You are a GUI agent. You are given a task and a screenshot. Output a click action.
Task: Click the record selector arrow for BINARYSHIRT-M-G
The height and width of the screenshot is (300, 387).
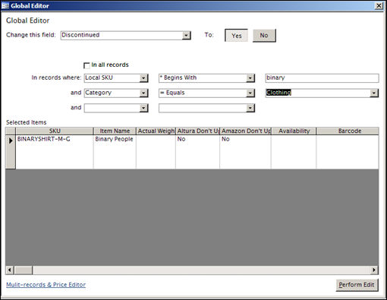click(x=11, y=141)
